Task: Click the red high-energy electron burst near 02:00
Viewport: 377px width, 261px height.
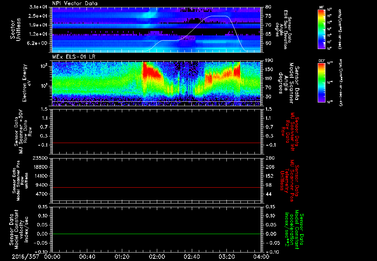Action: point(151,71)
